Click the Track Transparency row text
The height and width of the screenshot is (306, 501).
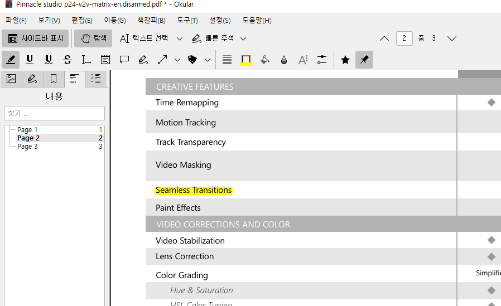pos(191,142)
